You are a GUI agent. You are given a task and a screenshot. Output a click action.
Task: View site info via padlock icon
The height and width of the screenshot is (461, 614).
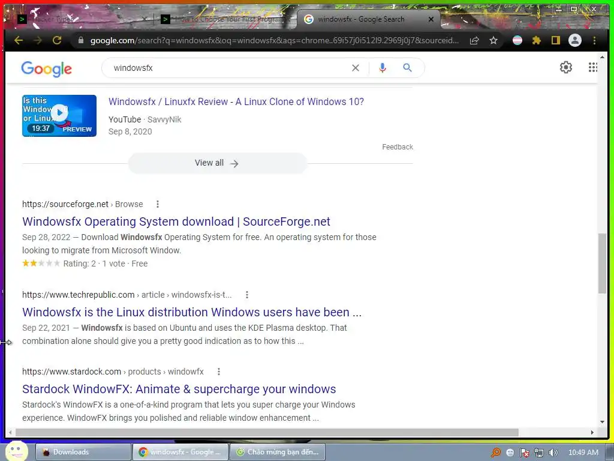pos(81,40)
